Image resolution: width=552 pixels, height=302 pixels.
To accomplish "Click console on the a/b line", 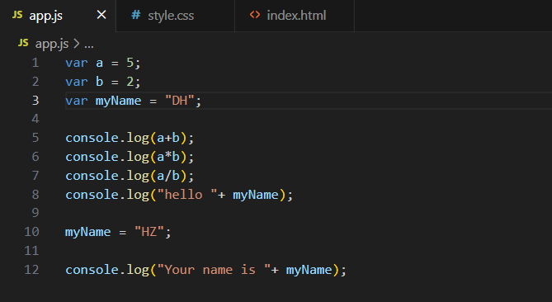I will [92, 176].
